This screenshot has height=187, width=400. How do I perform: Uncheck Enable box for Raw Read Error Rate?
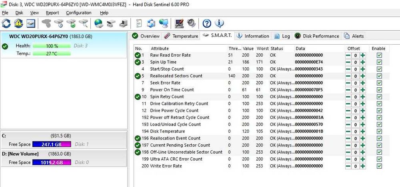point(379,55)
